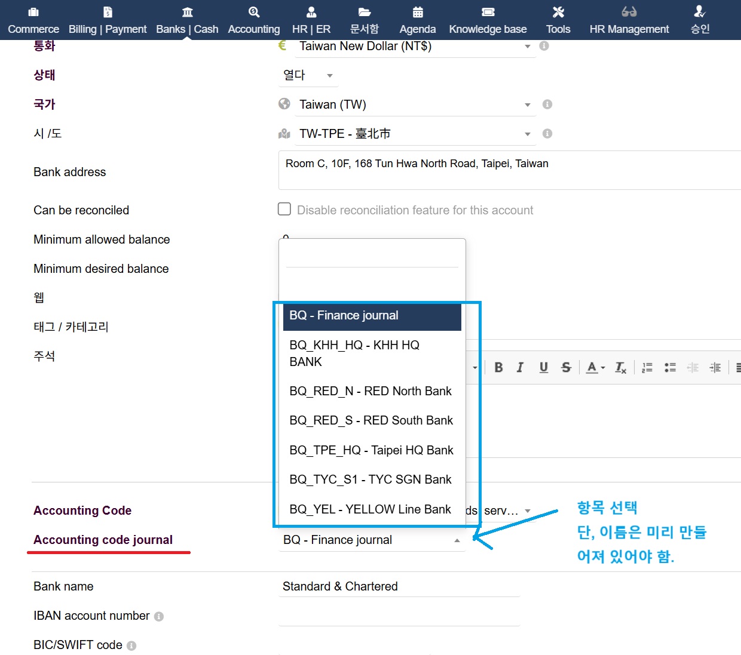Choose BQ_RED_N - RED North Bank option
This screenshot has height=655, width=741.
370,391
